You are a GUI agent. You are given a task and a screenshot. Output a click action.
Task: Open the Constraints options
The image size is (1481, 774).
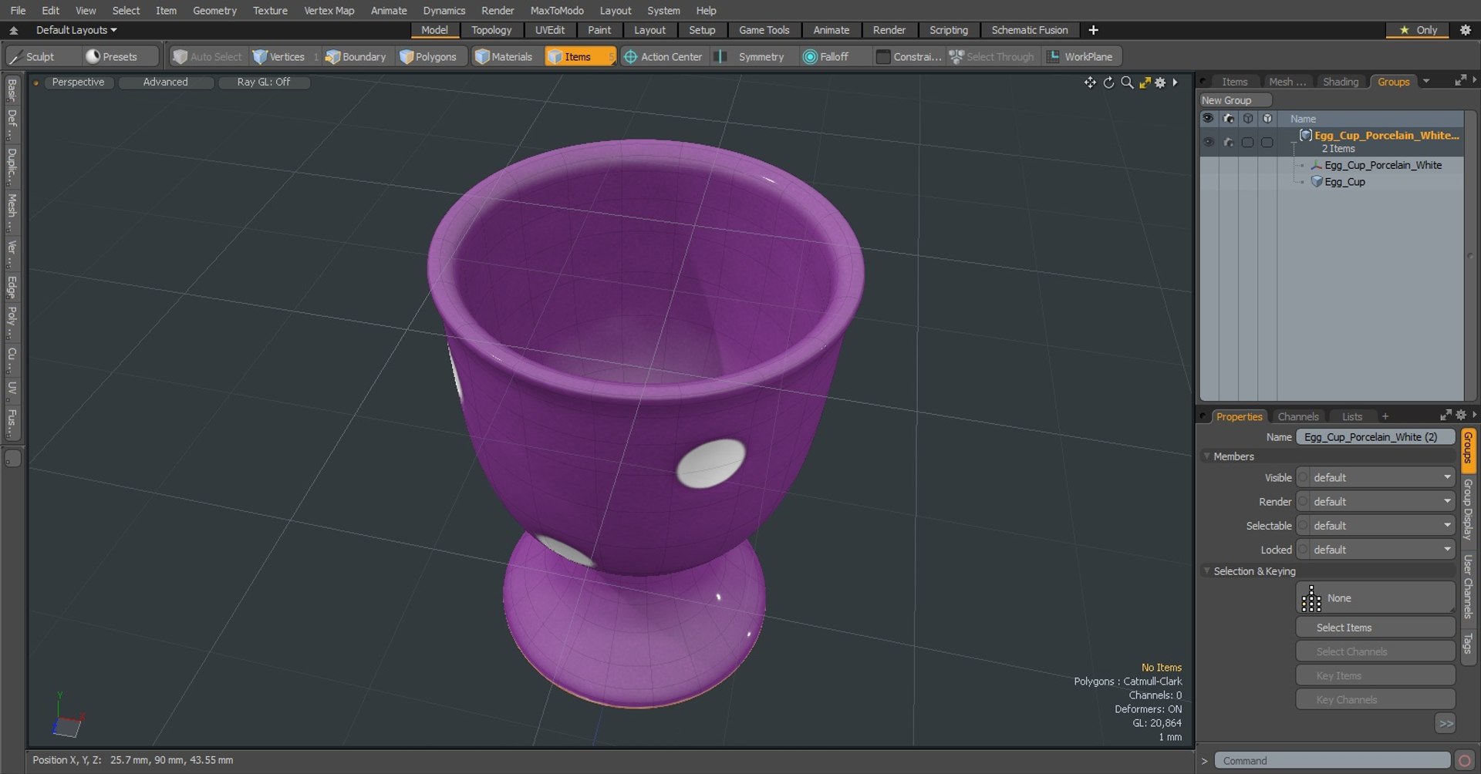[909, 56]
